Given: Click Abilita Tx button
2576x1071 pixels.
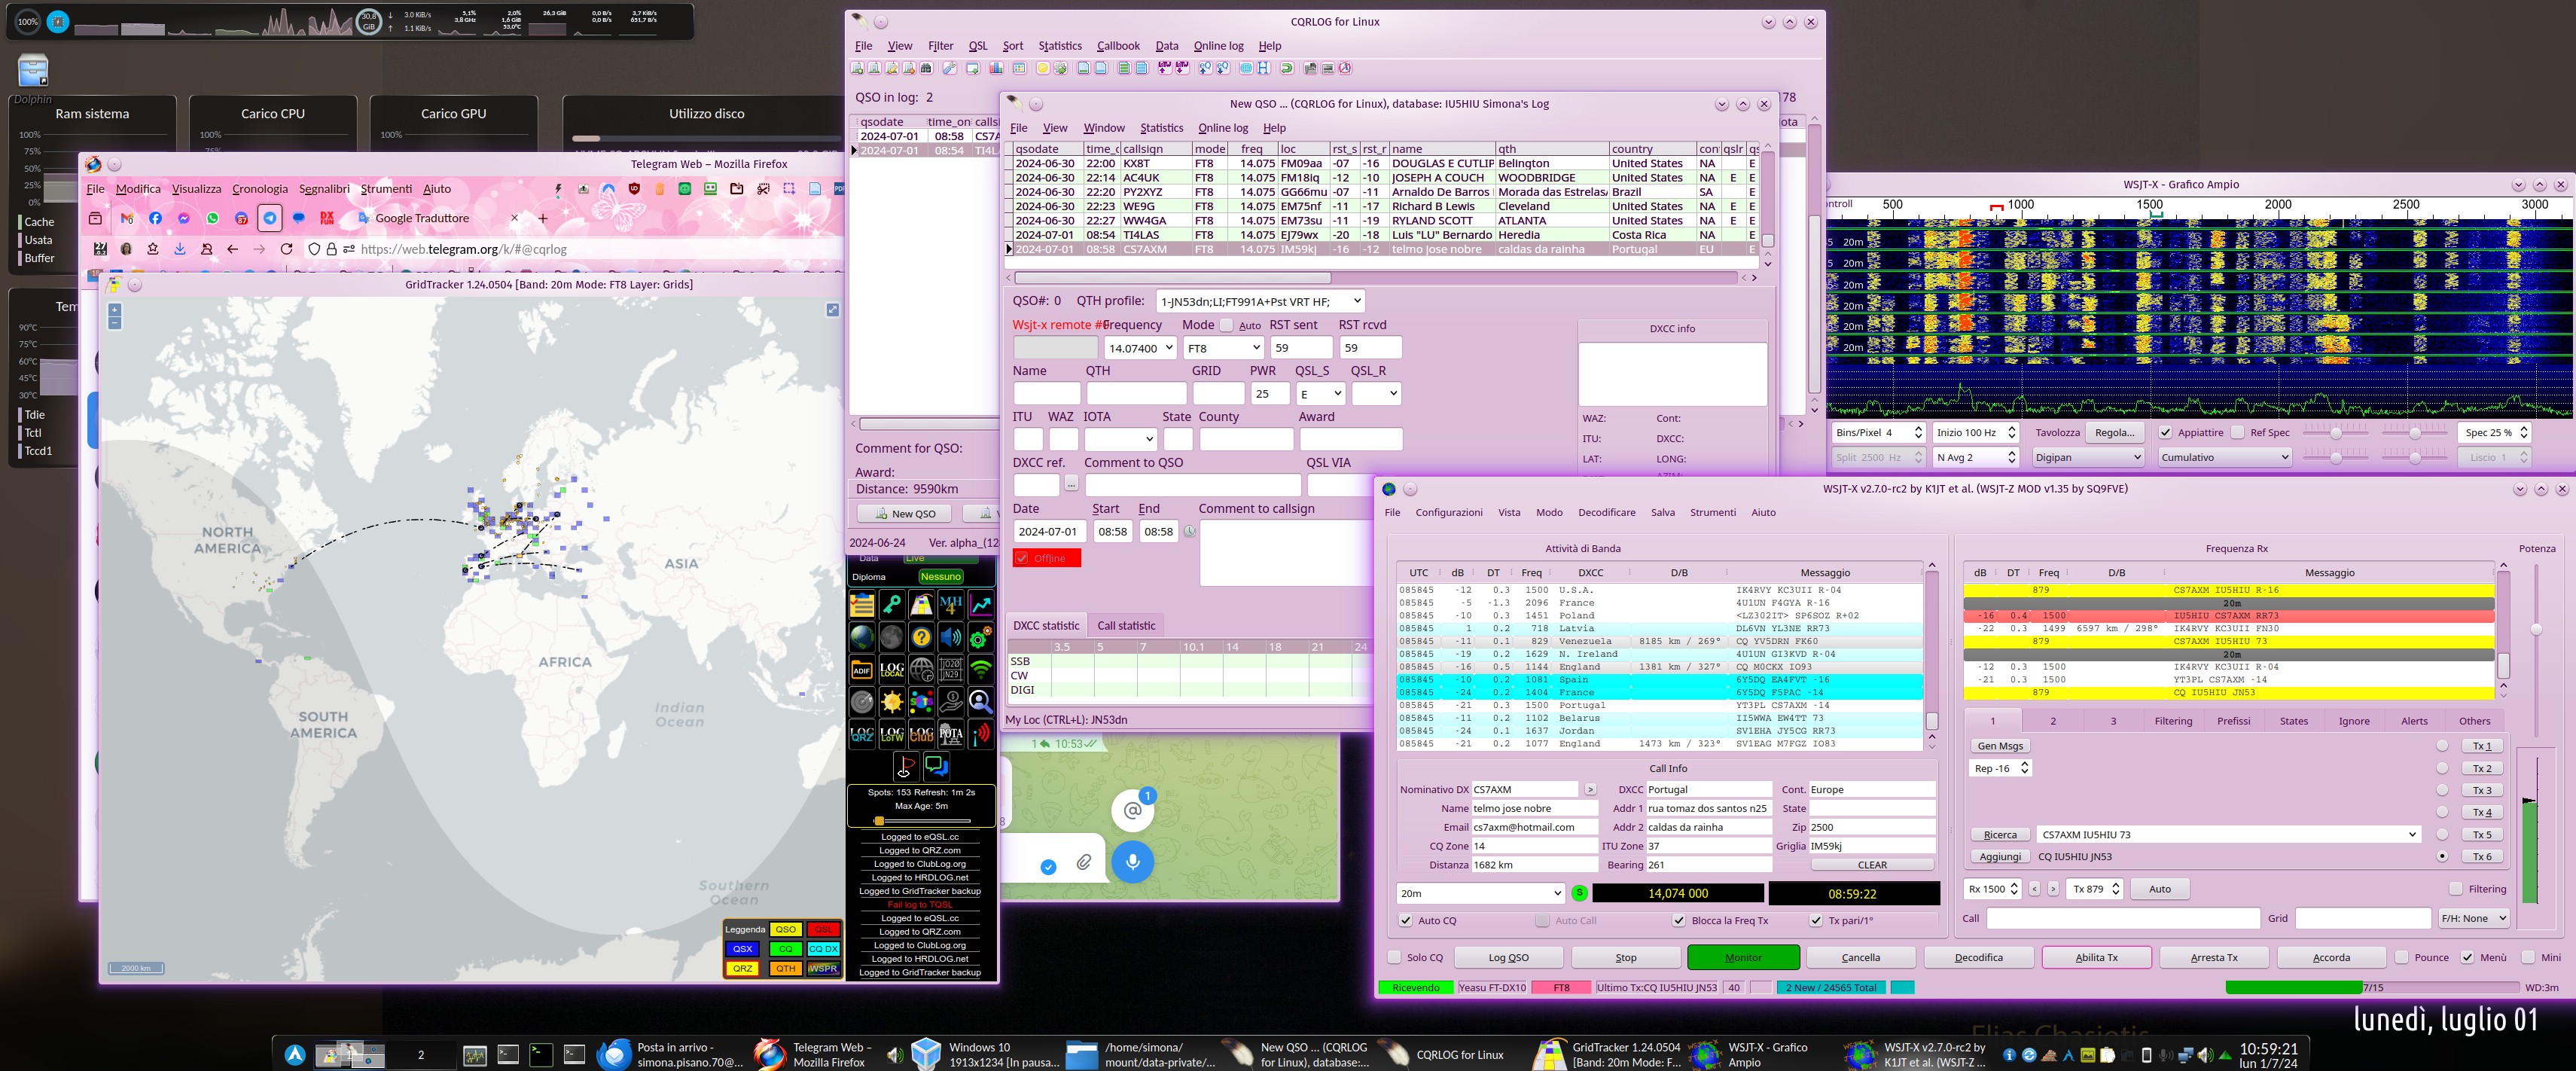Looking at the screenshot, I should (x=2096, y=957).
